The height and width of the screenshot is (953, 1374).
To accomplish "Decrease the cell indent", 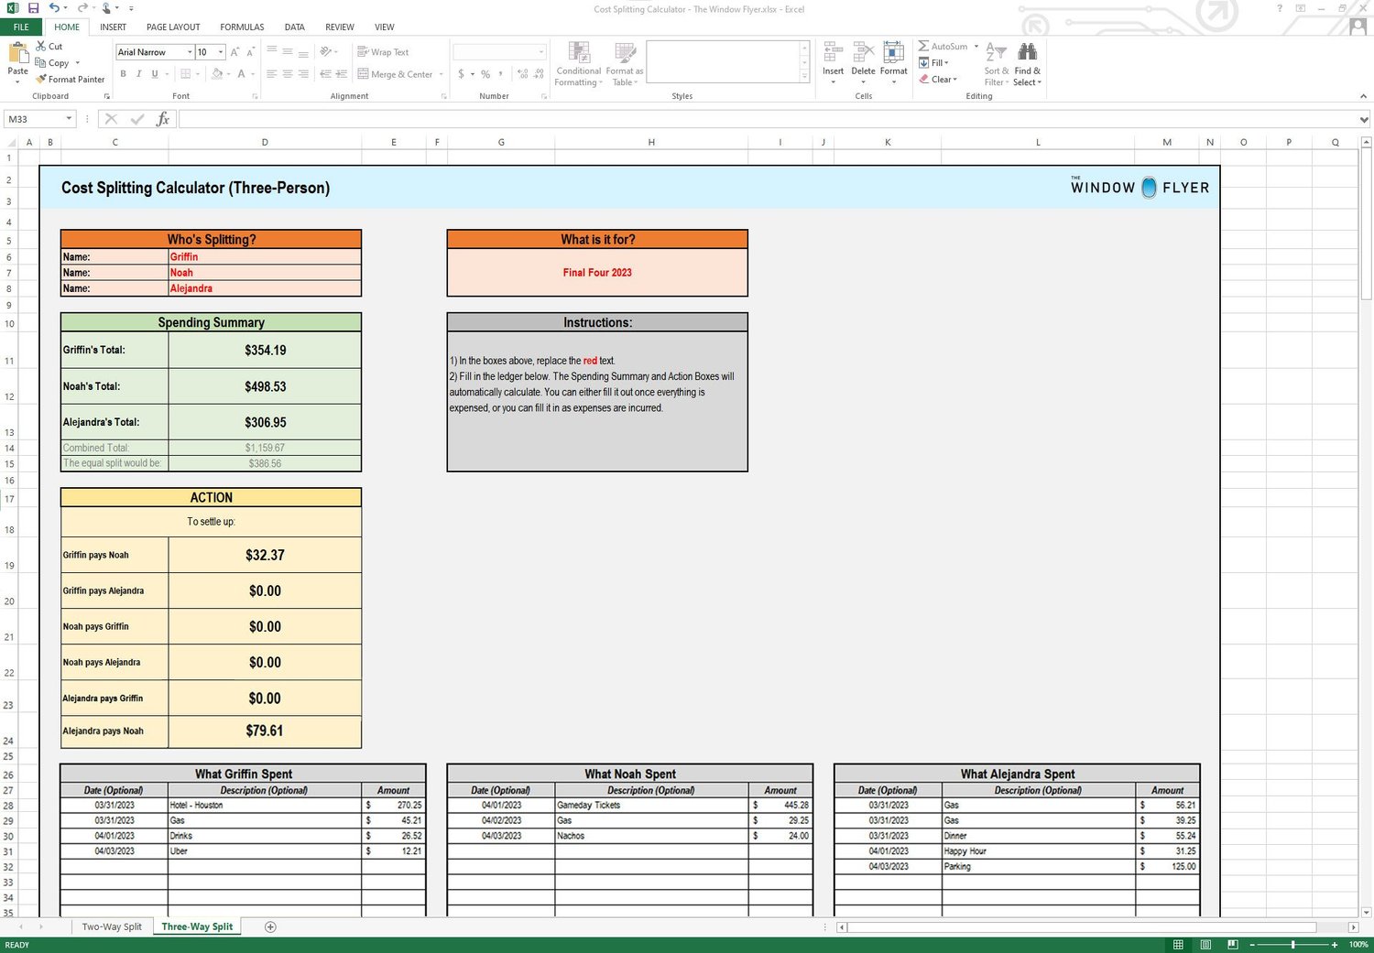I will pyautogui.click(x=325, y=74).
